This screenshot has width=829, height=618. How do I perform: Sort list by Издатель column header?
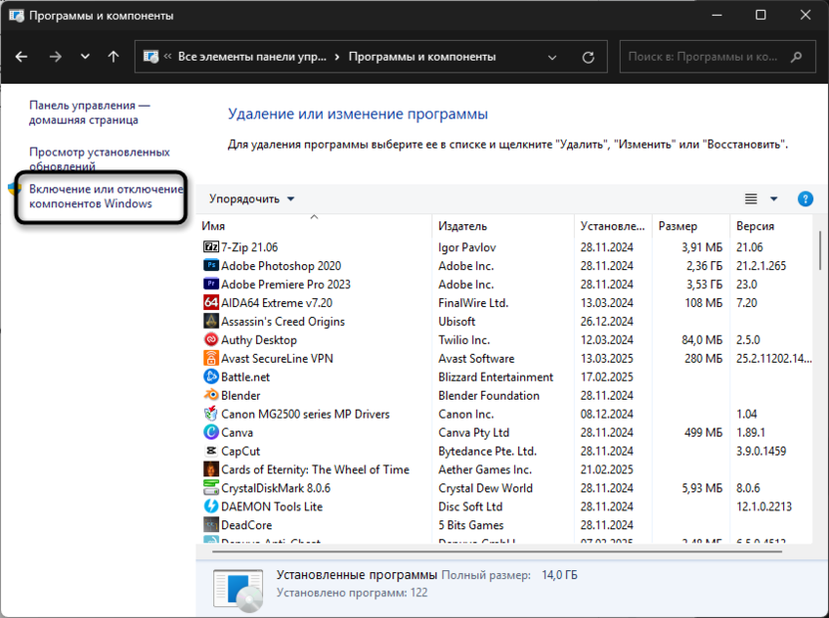pyautogui.click(x=462, y=226)
